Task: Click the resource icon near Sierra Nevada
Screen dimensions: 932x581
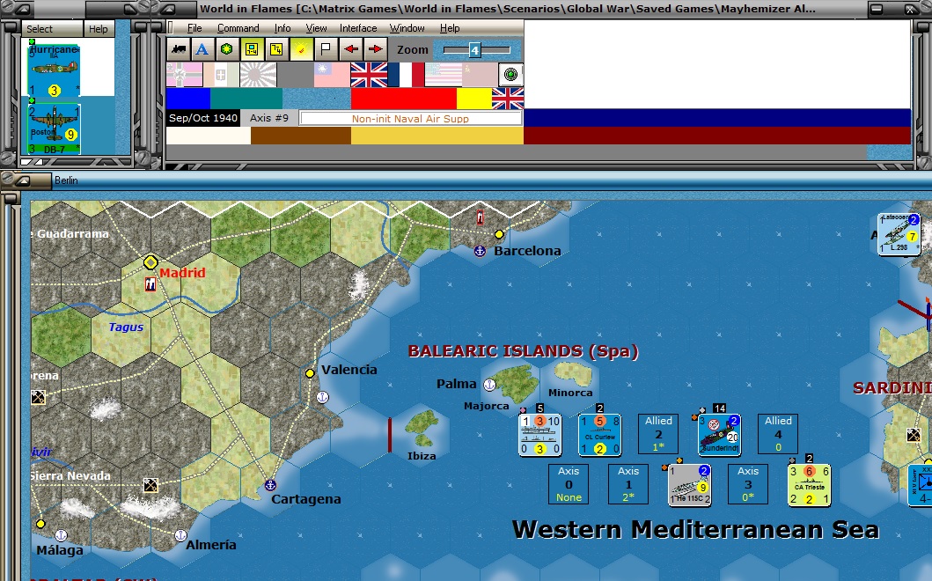Action: click(151, 485)
